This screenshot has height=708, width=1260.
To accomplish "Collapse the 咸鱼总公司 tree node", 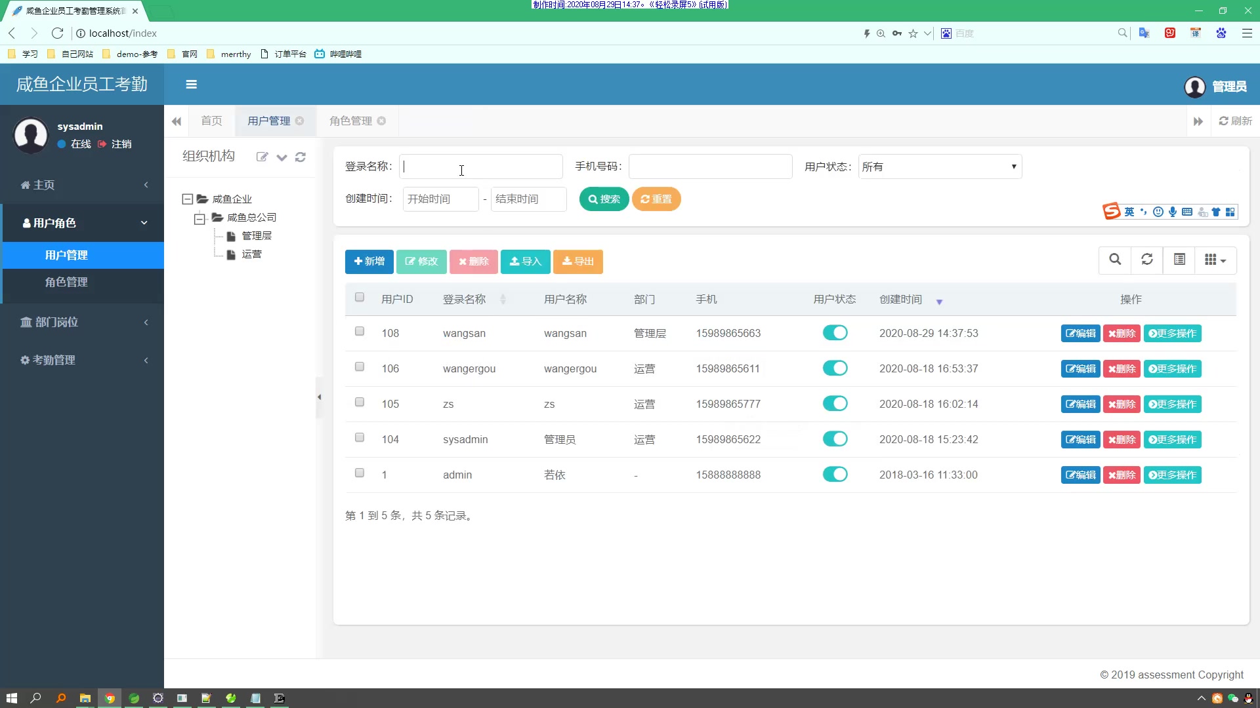I will [x=199, y=219].
